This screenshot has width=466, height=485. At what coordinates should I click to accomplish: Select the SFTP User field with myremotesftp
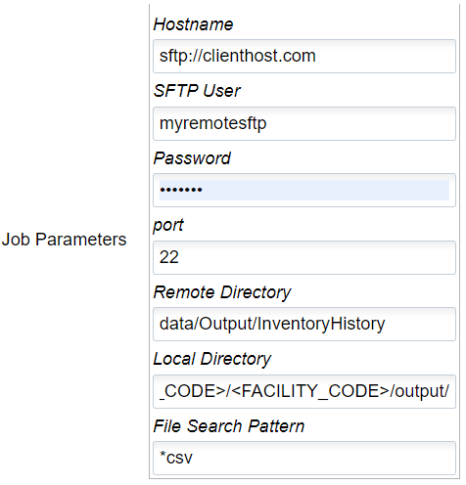(304, 123)
